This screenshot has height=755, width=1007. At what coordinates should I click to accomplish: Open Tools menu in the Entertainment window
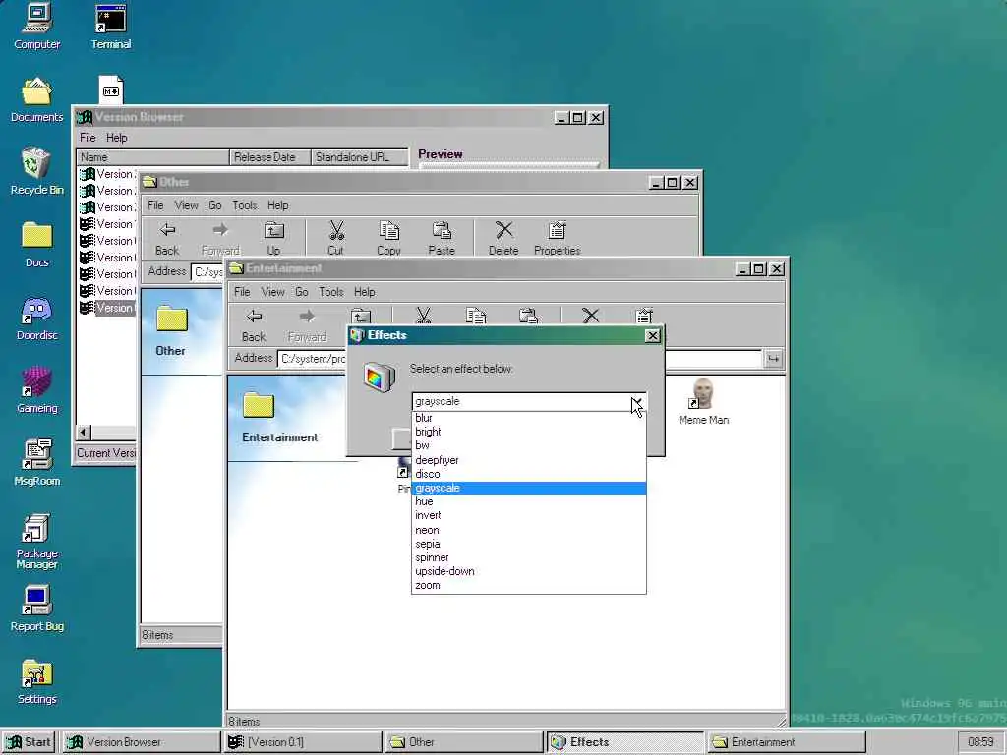click(x=330, y=292)
